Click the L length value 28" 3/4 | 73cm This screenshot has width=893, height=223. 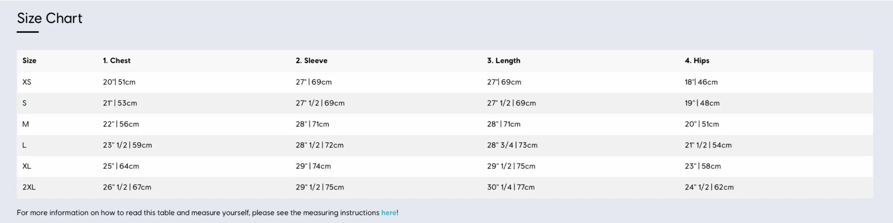point(512,145)
